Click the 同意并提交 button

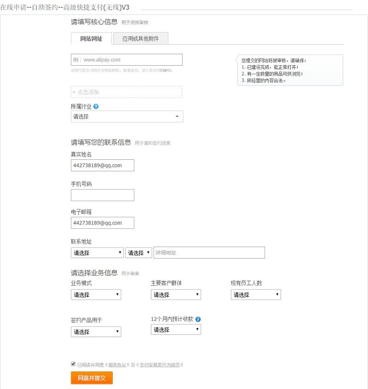click(92, 378)
